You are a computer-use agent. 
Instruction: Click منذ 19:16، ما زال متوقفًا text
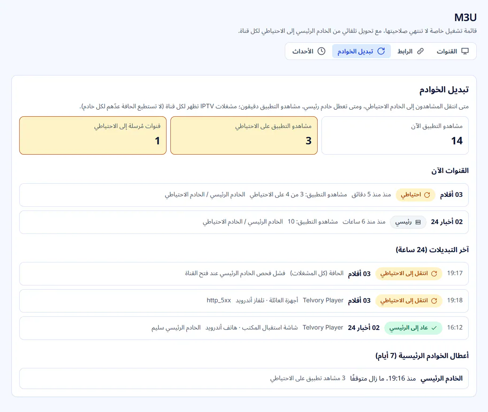(383, 378)
